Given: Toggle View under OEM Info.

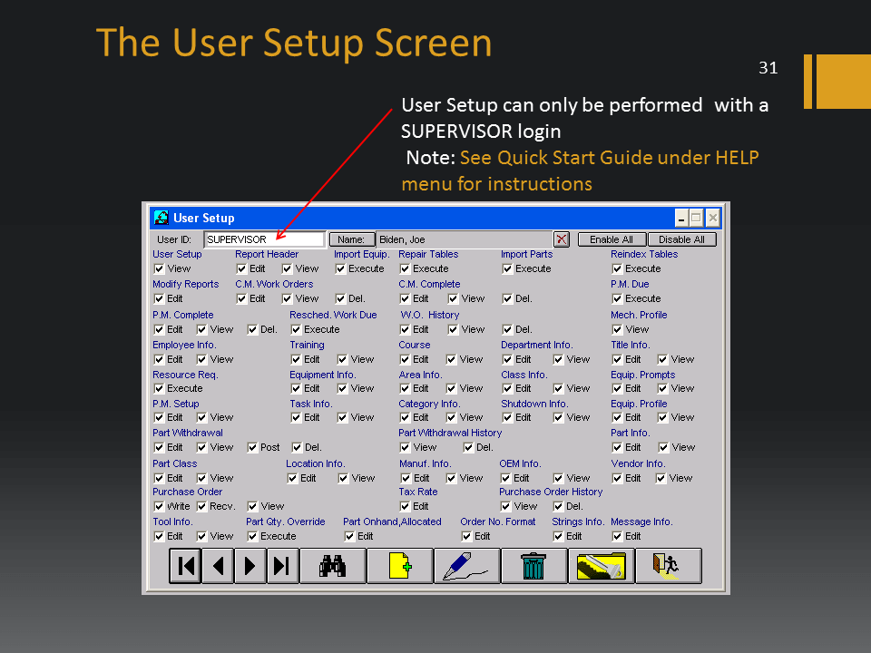Looking at the screenshot, I should point(558,478).
